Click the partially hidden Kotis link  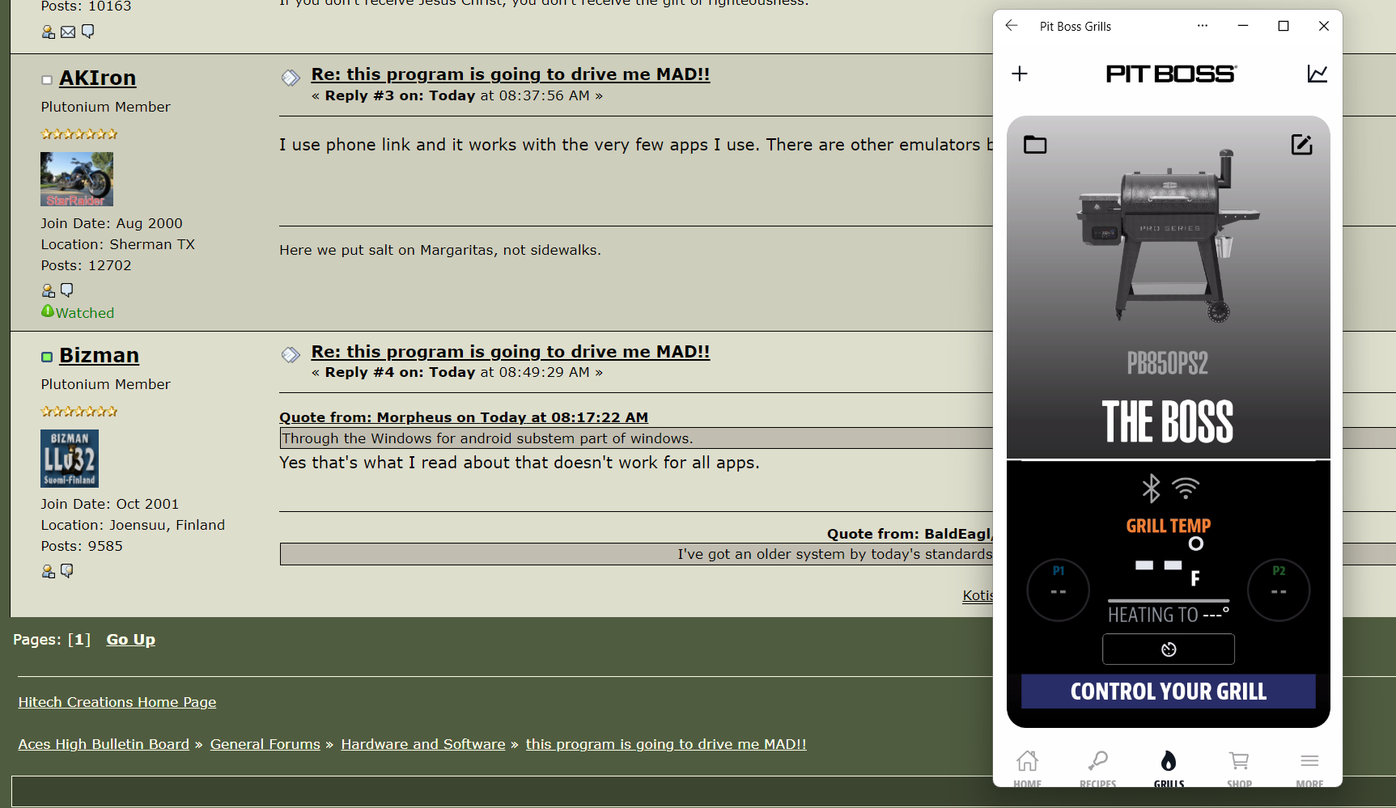pyautogui.click(x=978, y=595)
